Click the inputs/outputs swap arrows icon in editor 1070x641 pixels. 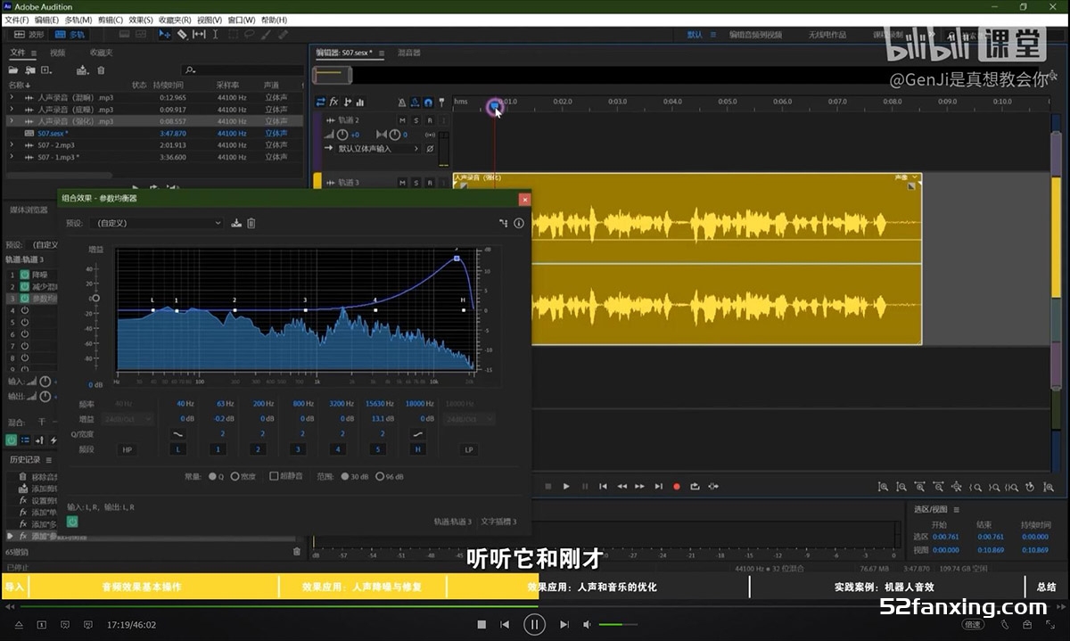pyautogui.click(x=320, y=102)
